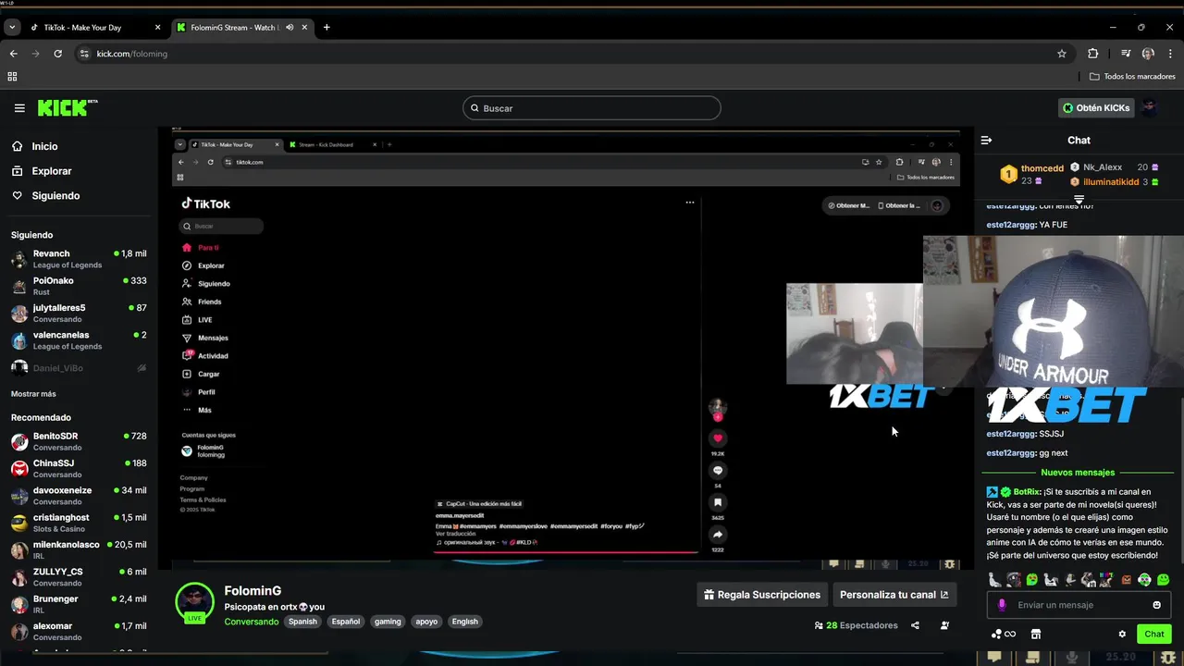Open FolominG channel avatar with LIVE badge

tap(194, 603)
